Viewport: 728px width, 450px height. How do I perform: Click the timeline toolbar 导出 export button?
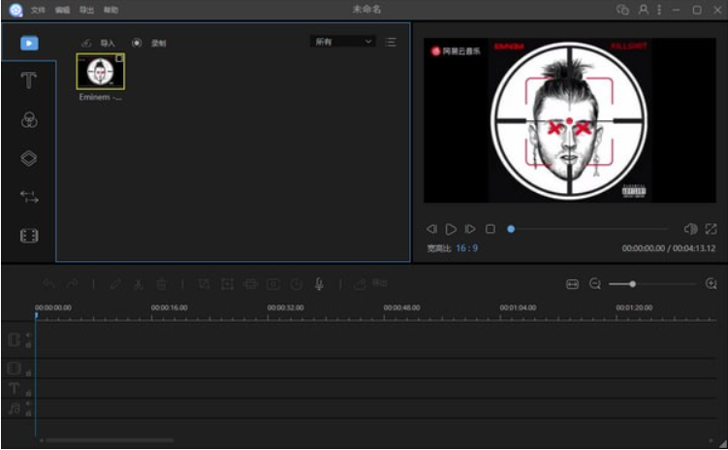tap(370, 283)
